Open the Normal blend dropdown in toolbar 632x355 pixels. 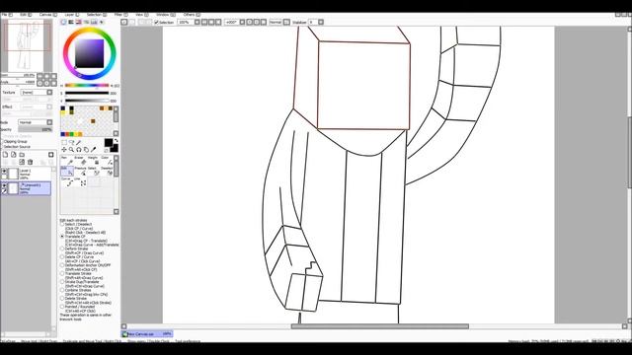[x=286, y=22]
